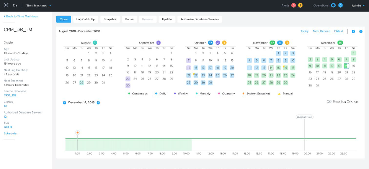The height and width of the screenshot is (169, 369).
Task: Click the November continuous count badge 17
Action: (x=272, y=43)
